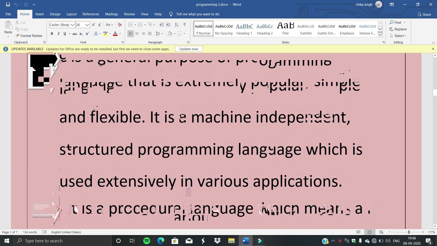
Task: Open Dropbox from the taskbar
Action: click(x=217, y=241)
